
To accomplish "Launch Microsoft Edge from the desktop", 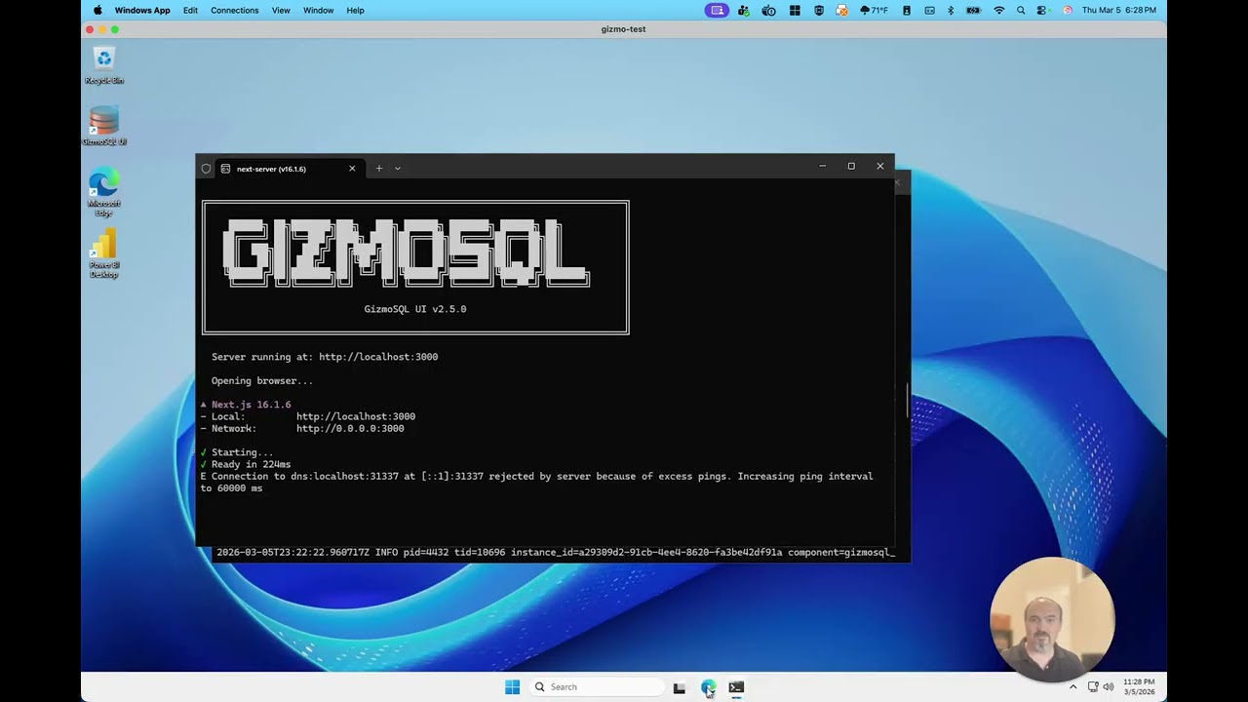I will click(104, 193).
